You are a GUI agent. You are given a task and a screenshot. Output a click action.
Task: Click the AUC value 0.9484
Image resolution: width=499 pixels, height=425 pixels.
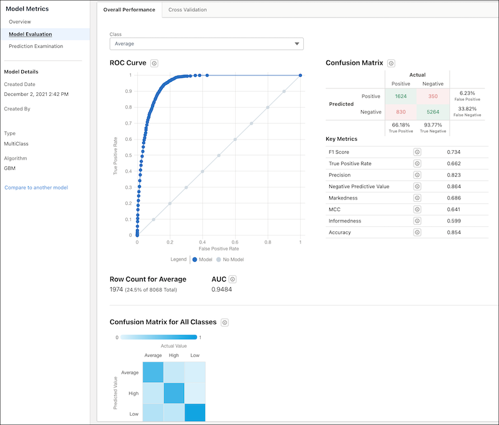pos(222,290)
